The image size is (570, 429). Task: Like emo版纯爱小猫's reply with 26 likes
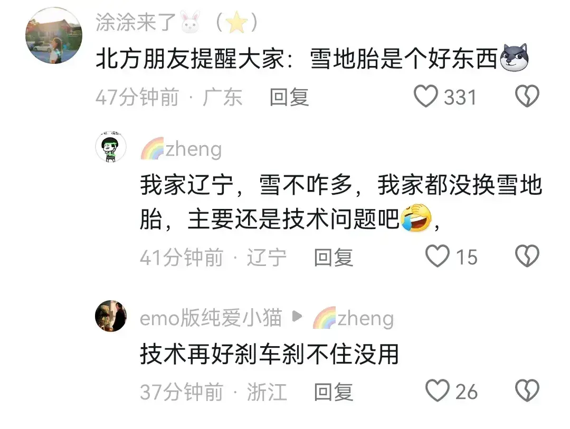(438, 391)
